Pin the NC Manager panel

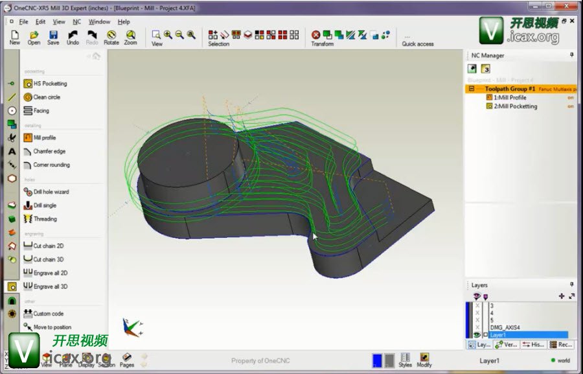click(571, 55)
